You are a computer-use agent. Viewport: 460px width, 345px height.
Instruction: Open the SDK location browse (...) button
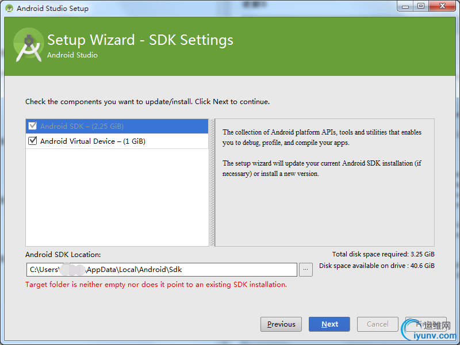click(x=306, y=269)
